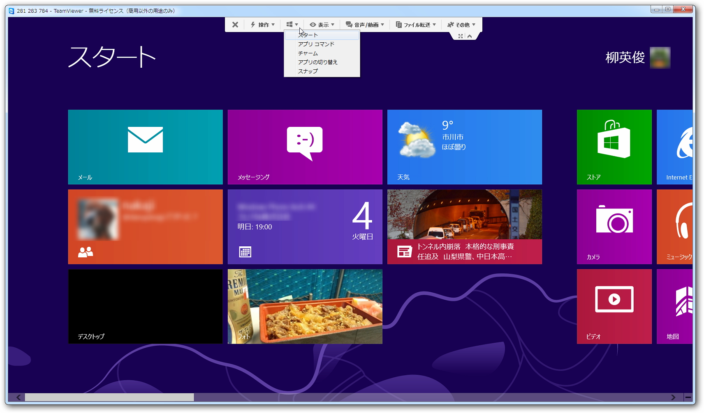
Task: Open the 天気 weather tile showing 市川市
Action: click(x=464, y=147)
